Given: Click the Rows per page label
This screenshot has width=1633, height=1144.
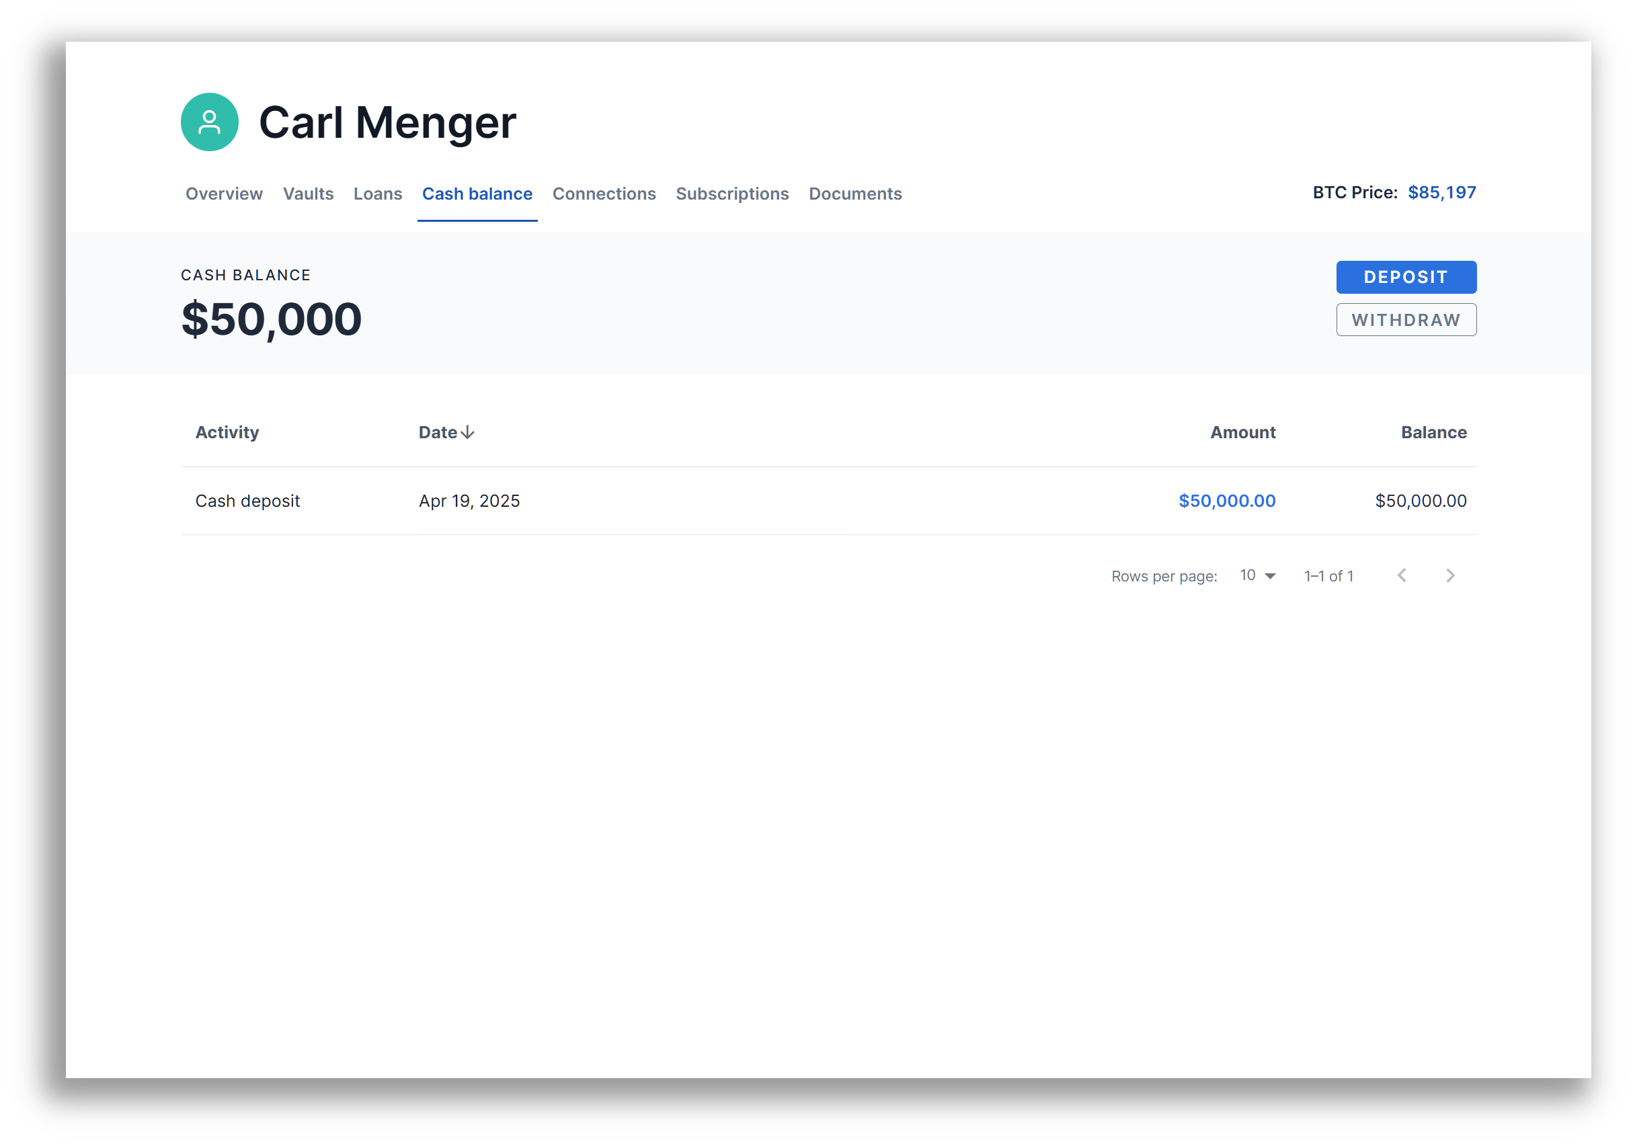Looking at the screenshot, I should click(1164, 576).
